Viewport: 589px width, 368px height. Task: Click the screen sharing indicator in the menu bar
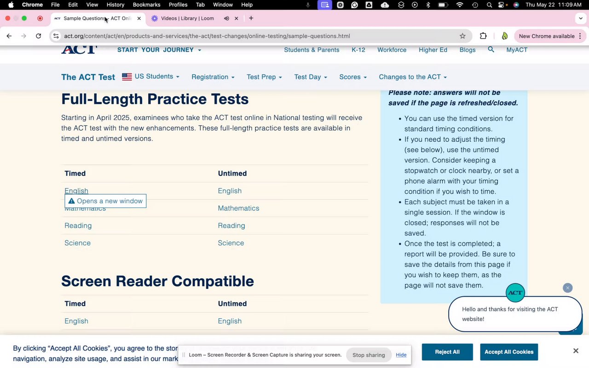tap(325, 5)
